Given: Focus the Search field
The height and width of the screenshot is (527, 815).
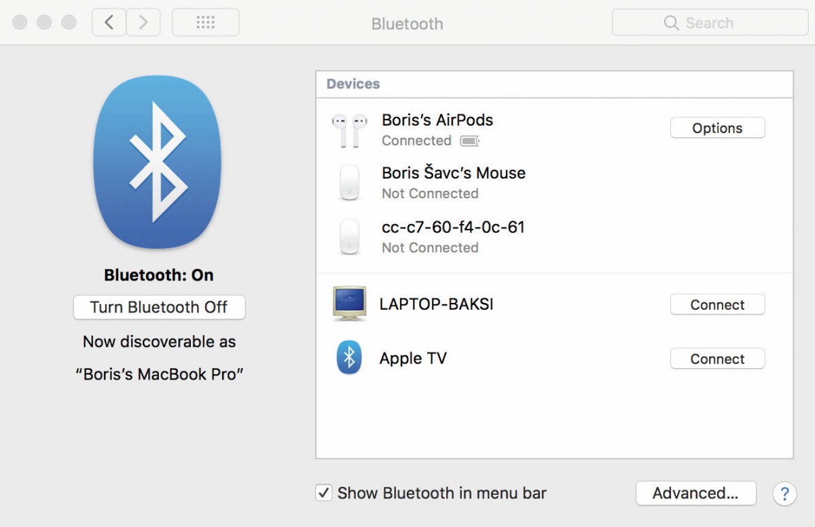Looking at the screenshot, I should tap(710, 22).
